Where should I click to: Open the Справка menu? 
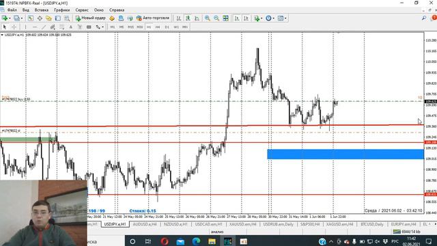[117, 10]
